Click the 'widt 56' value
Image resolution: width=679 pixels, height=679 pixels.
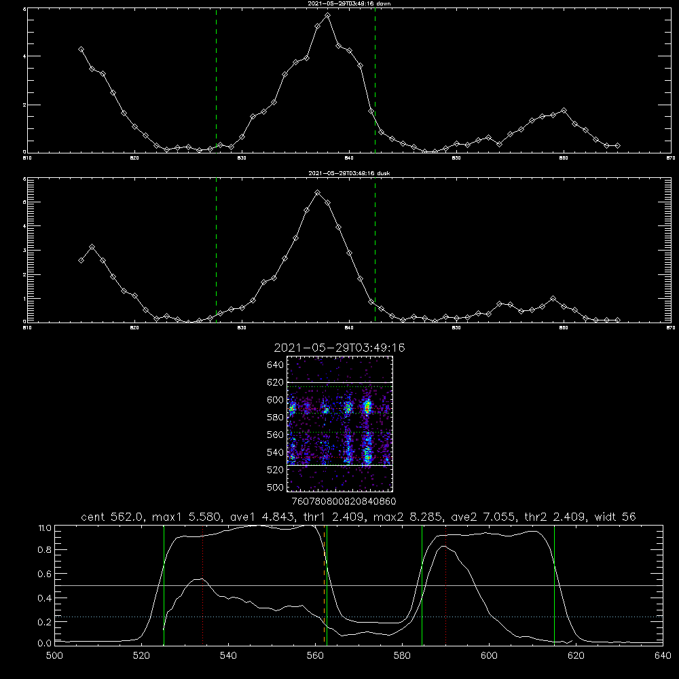[615, 517]
